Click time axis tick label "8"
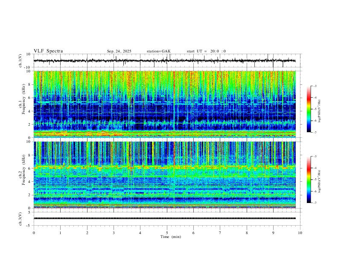The height and width of the screenshot is (261, 338). [x=247, y=233]
